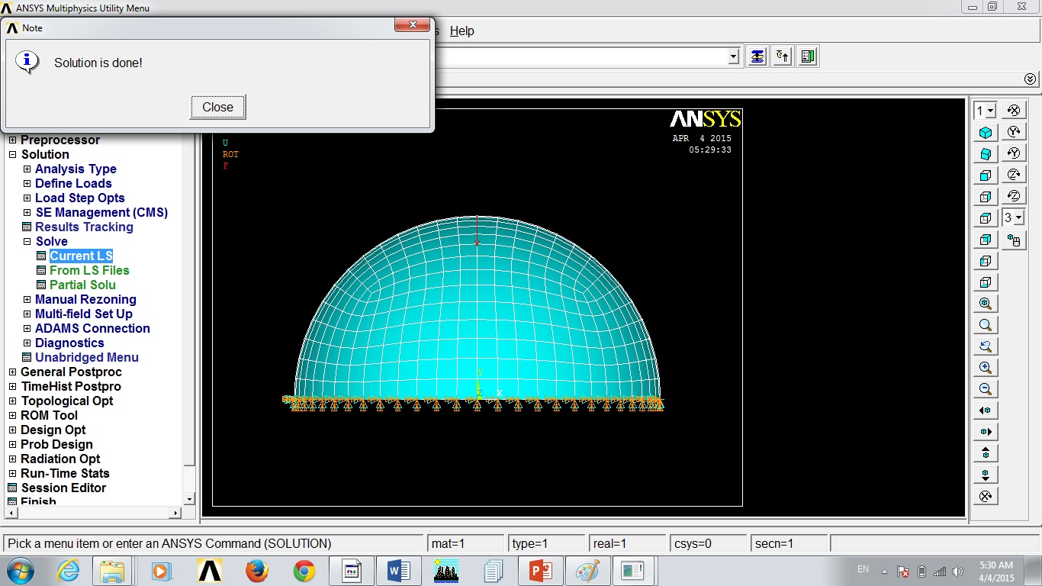This screenshot has width=1042, height=586.
Task: Open the Diagnostics item
Action: [x=69, y=343]
